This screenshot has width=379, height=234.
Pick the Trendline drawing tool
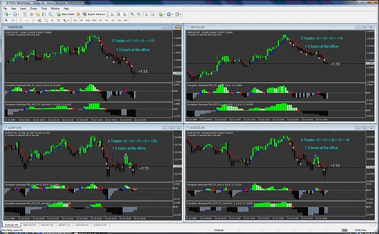[33, 20]
